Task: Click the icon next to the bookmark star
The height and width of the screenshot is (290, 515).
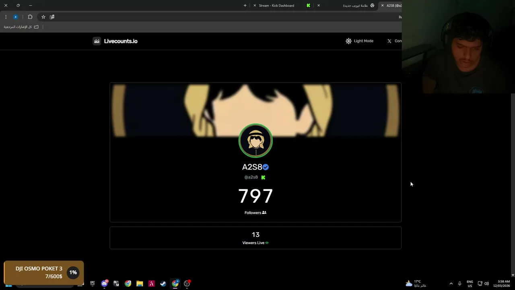Action: tap(52, 17)
